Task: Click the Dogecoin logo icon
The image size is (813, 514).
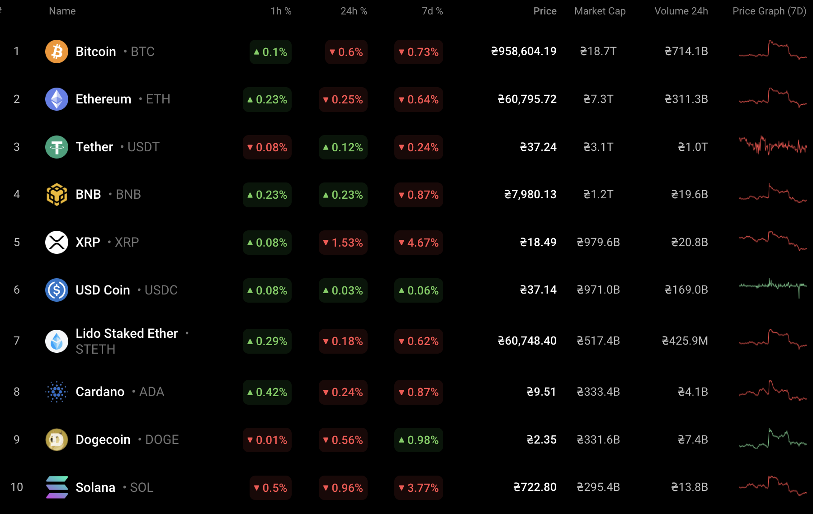Action: click(57, 439)
